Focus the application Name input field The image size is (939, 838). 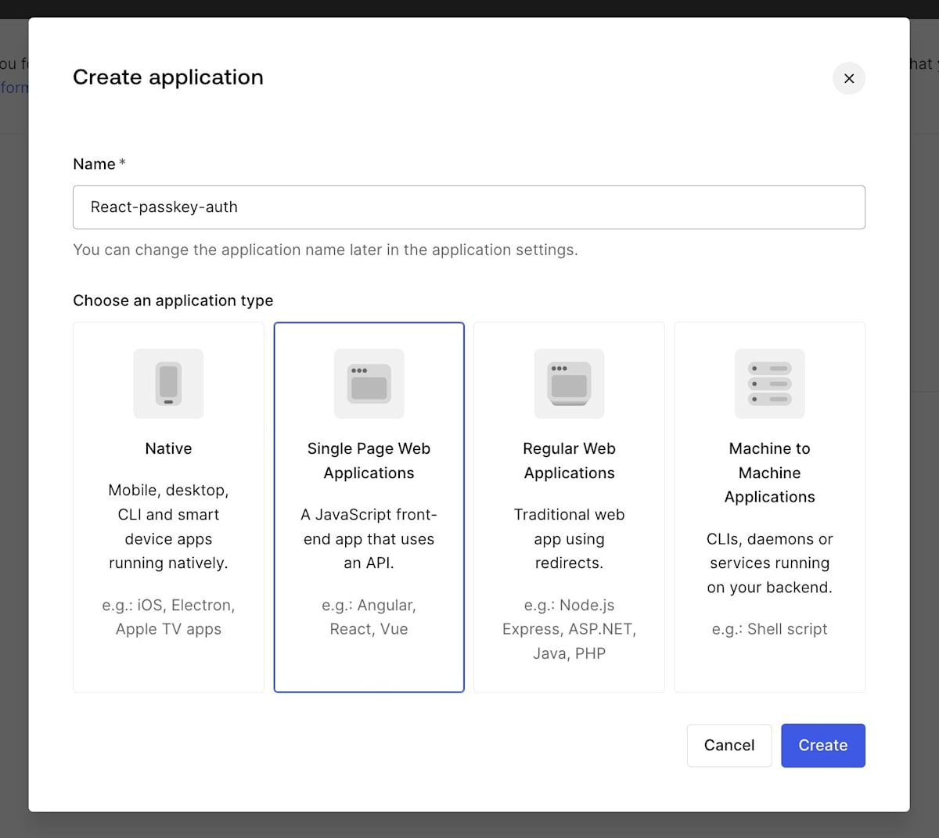click(469, 207)
